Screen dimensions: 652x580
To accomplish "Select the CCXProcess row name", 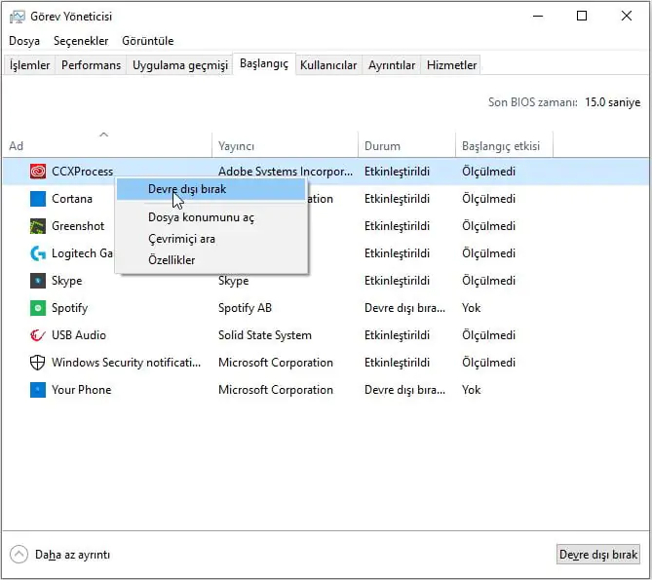I will (x=82, y=172).
